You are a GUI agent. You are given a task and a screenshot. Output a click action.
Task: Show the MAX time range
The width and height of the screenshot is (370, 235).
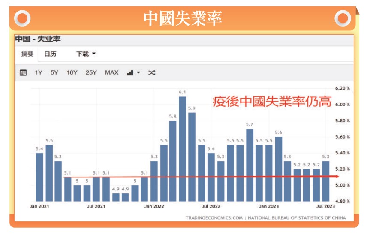point(111,73)
